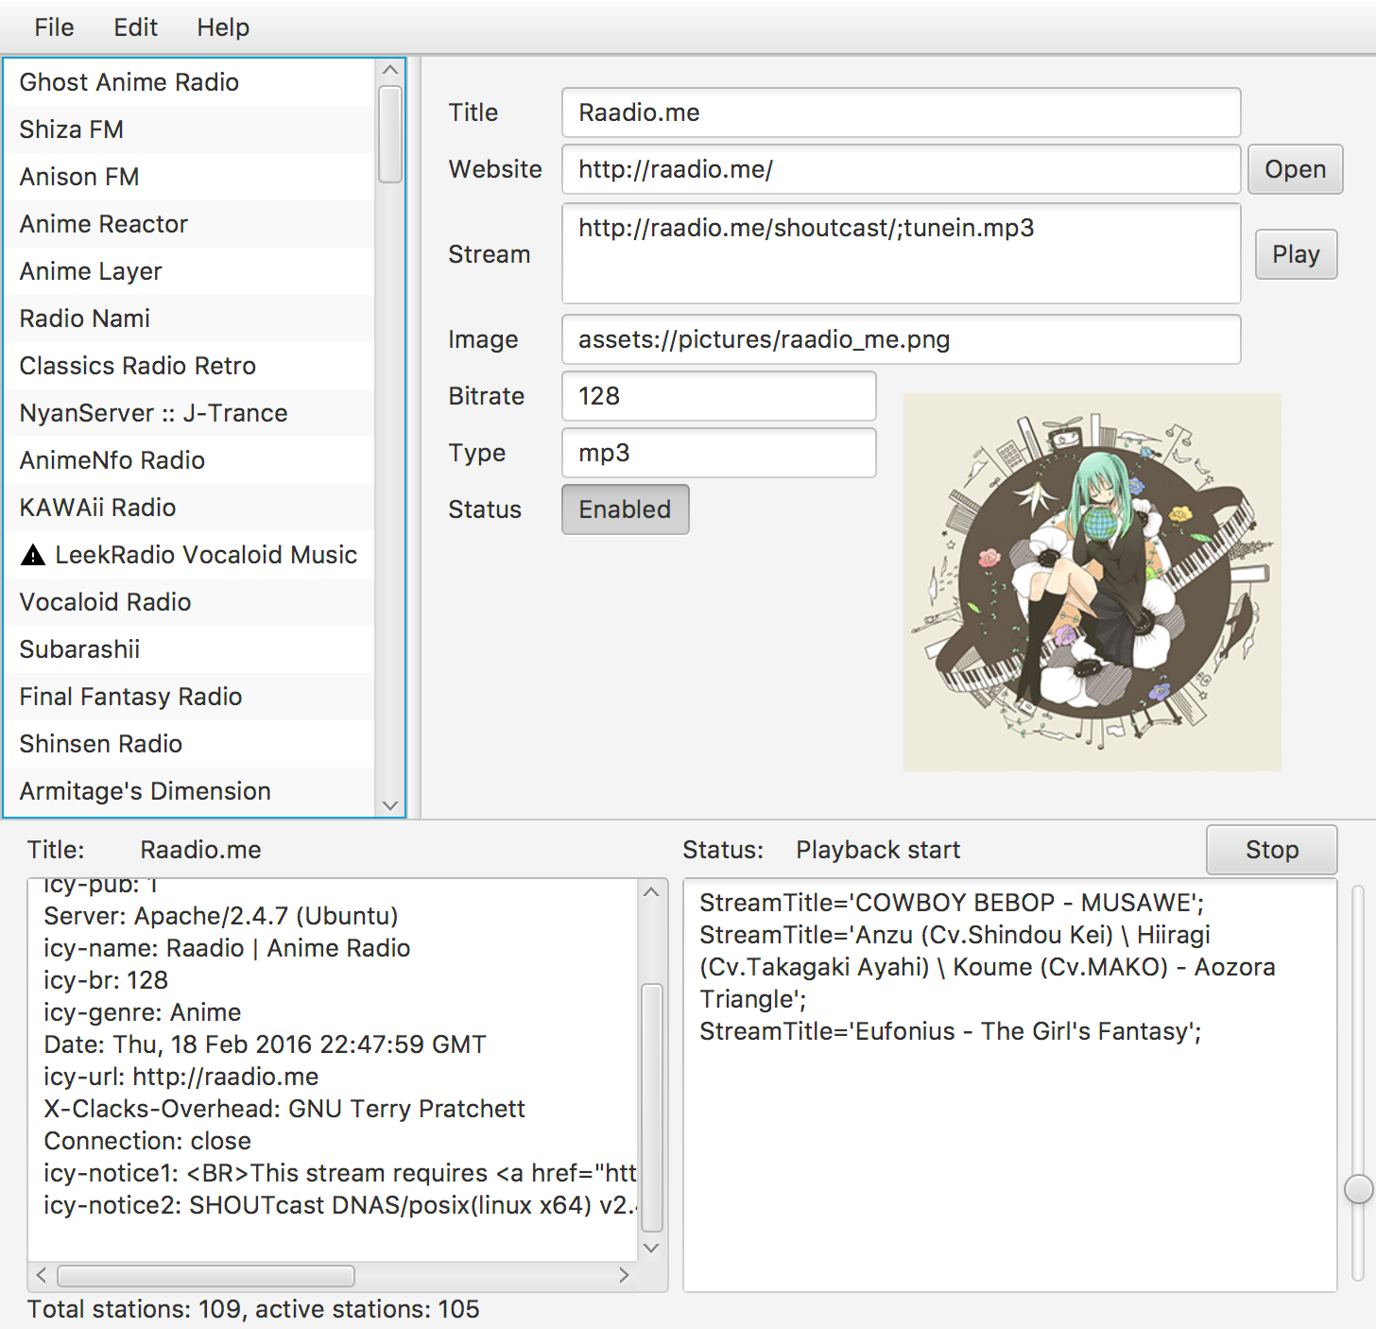
Task: Click inside the Stream URL text area
Action: (902, 253)
